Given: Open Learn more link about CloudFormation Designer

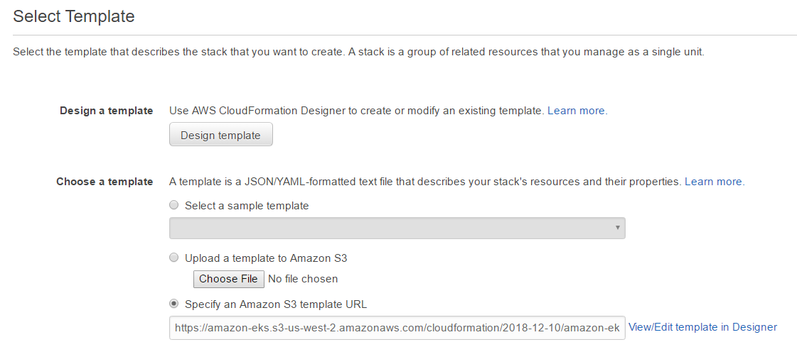Looking at the screenshot, I should 577,111.
